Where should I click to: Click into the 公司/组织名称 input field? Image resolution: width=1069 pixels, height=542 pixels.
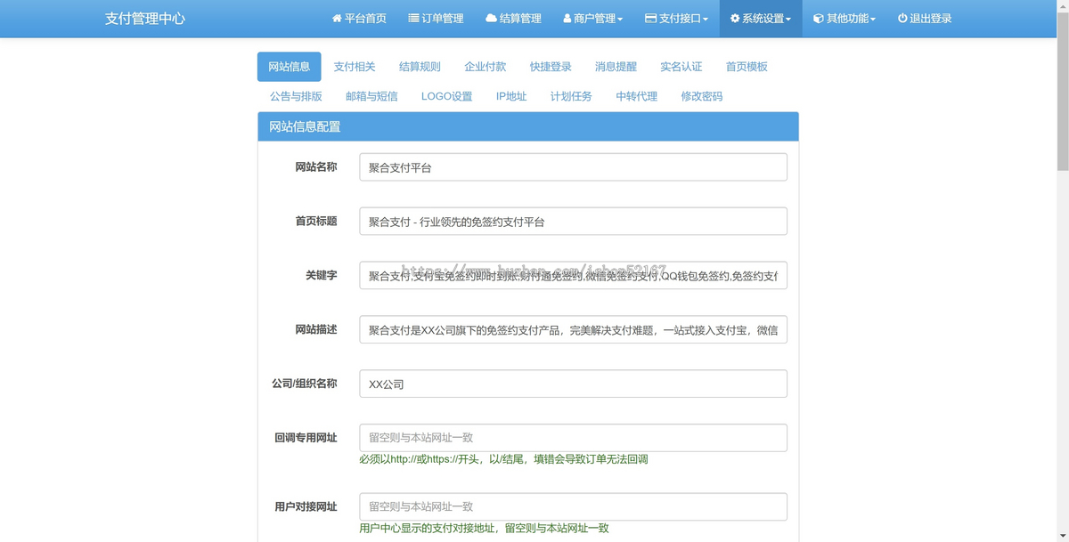click(x=573, y=384)
